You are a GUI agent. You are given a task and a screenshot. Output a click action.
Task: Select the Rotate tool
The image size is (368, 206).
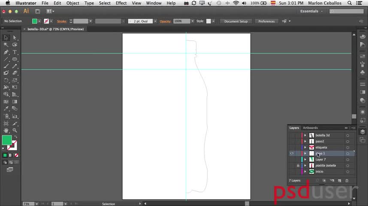coord(6,80)
